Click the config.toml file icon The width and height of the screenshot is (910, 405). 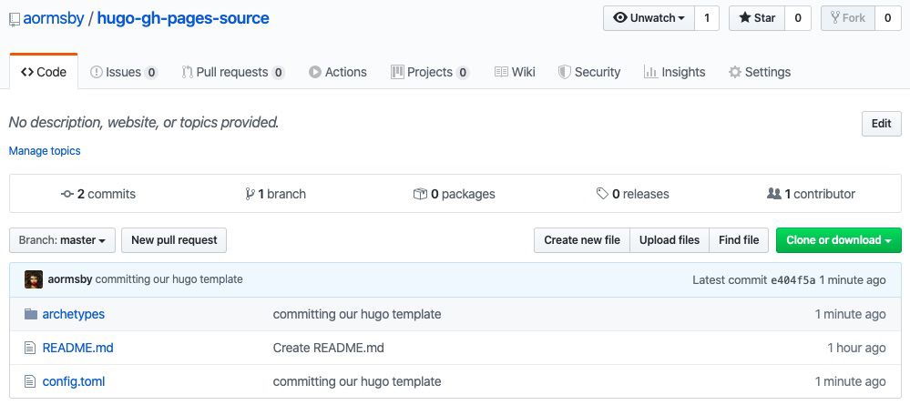coord(30,381)
